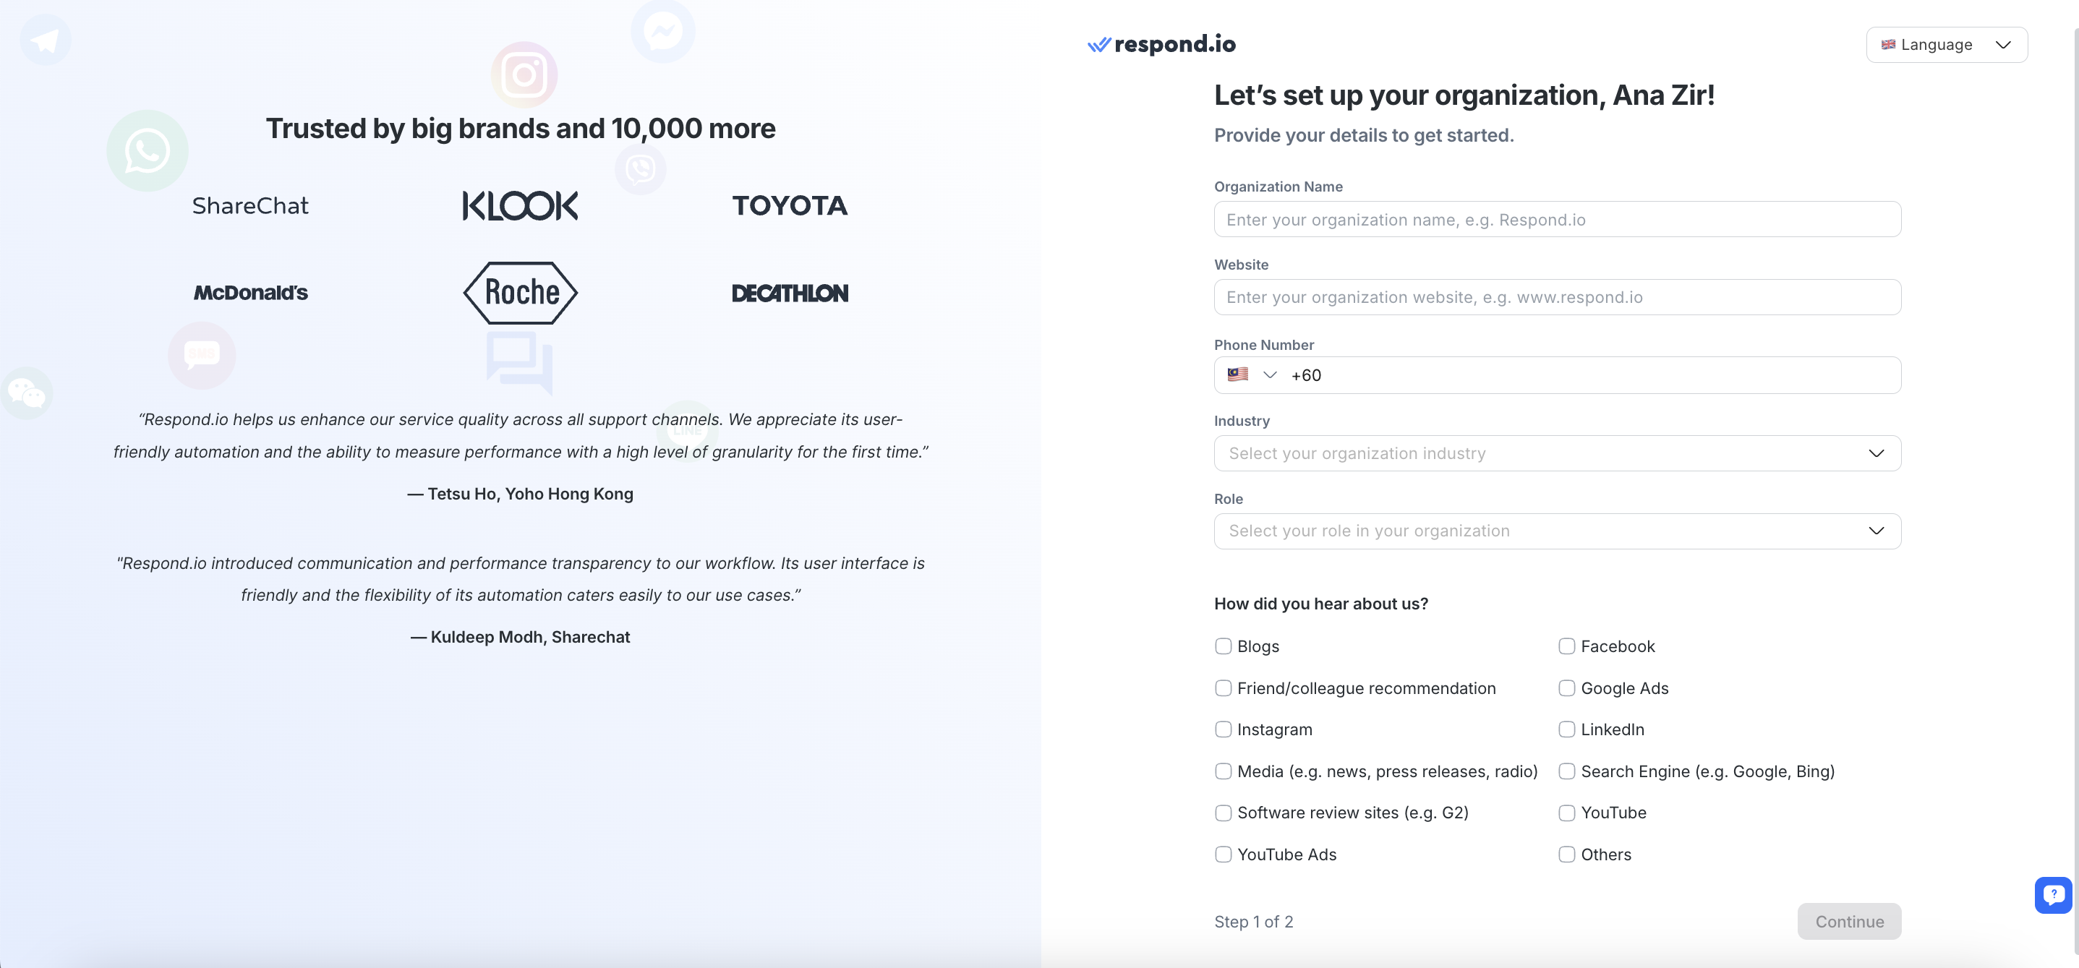The image size is (2079, 968).
Task: Focus the Website input field
Action: 1556,298
